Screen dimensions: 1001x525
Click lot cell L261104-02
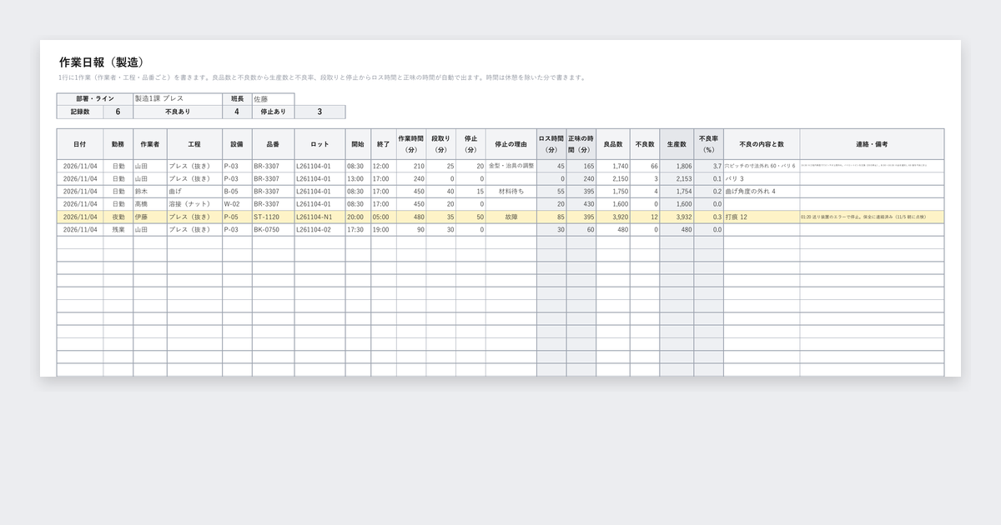[319, 229]
